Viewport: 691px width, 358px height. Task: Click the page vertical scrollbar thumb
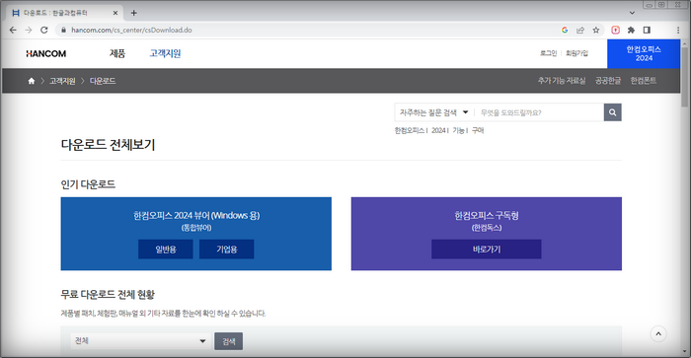684,78
